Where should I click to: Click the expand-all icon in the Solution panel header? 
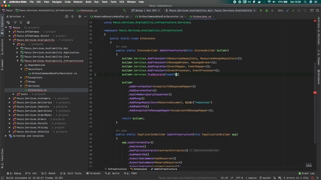tap(72, 16)
